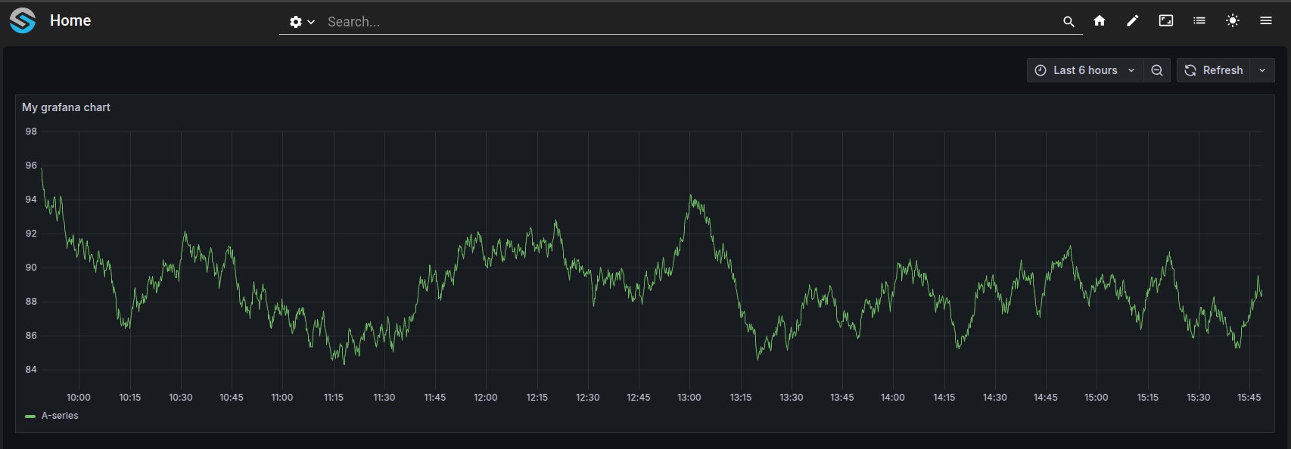Expand the refresh interval dropdown arrow
Viewport: 1291px width, 449px height.
[1262, 70]
